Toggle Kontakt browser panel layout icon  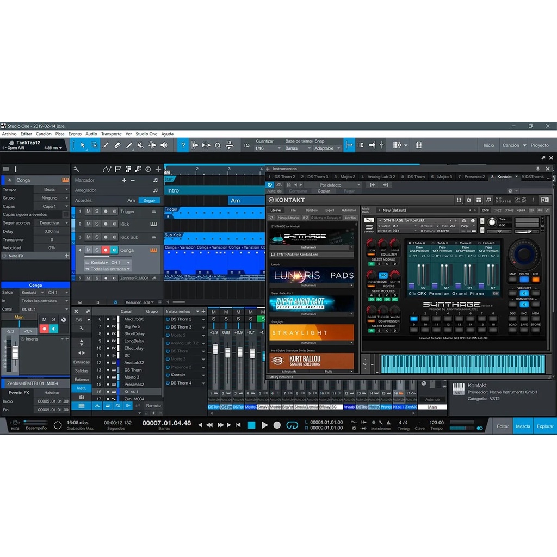click(x=479, y=200)
